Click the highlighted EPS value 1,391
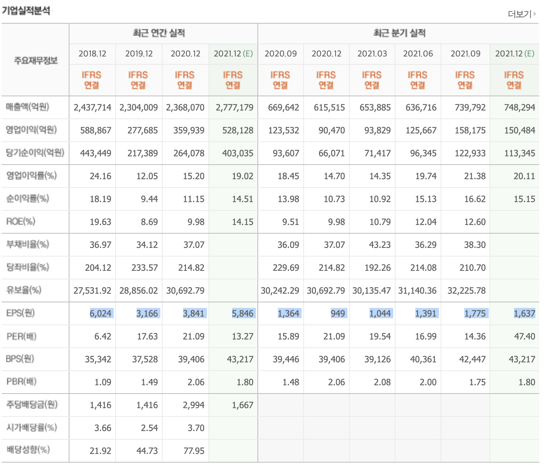The height and width of the screenshot is (465, 544). pos(426,313)
